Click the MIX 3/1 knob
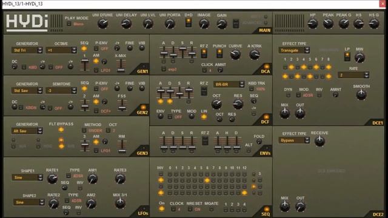388x218 pixels. tap(120, 203)
